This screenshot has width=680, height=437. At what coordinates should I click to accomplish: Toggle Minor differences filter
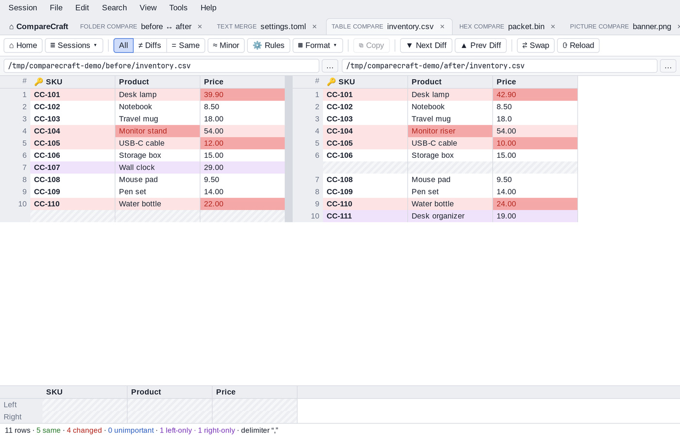226,45
